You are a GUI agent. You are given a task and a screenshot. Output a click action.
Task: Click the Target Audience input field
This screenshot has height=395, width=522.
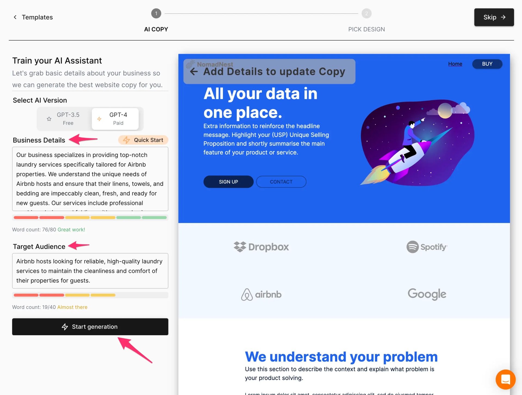pyautogui.click(x=90, y=271)
